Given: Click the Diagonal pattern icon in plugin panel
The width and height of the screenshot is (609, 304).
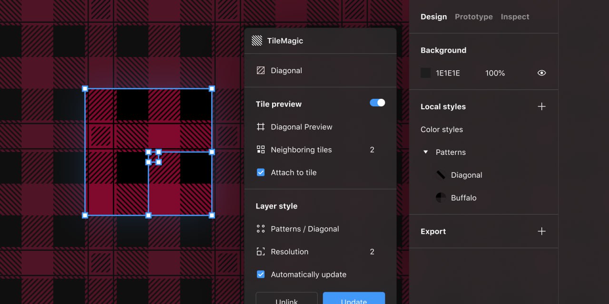Looking at the screenshot, I should (x=261, y=70).
